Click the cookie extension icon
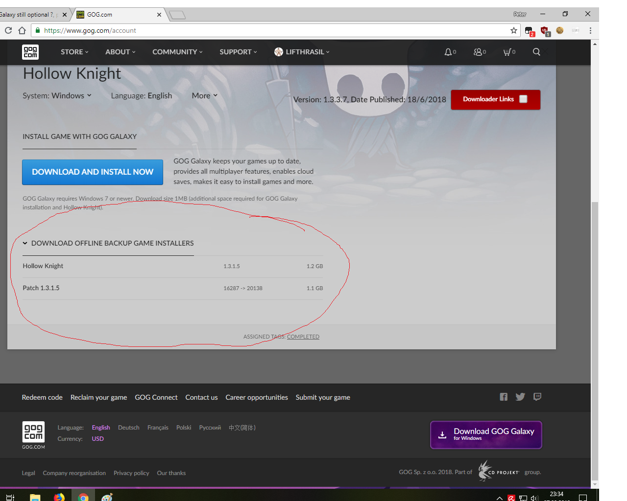The height and width of the screenshot is (501, 627). click(x=560, y=30)
